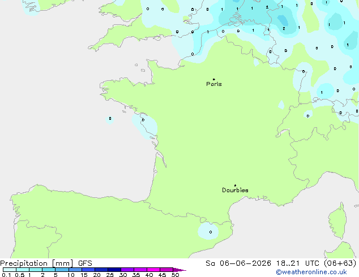Select the 1 mm legend color swatch

click(x=36, y=270)
